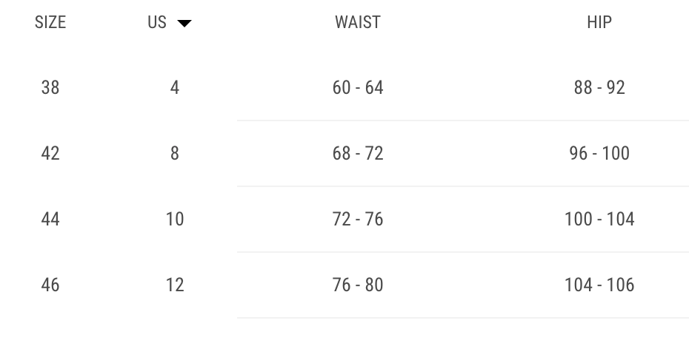This screenshot has width=689, height=343.
Task: Click US size 4 cell
Action: (x=175, y=87)
